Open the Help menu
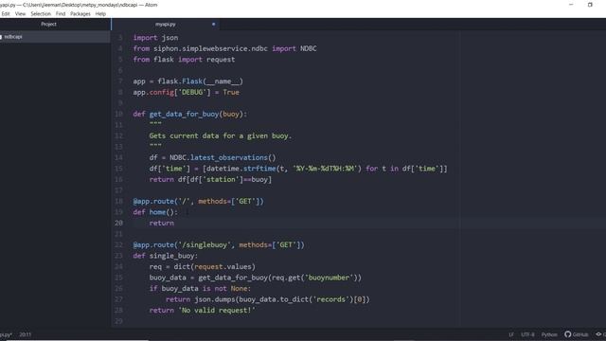 pos(100,13)
